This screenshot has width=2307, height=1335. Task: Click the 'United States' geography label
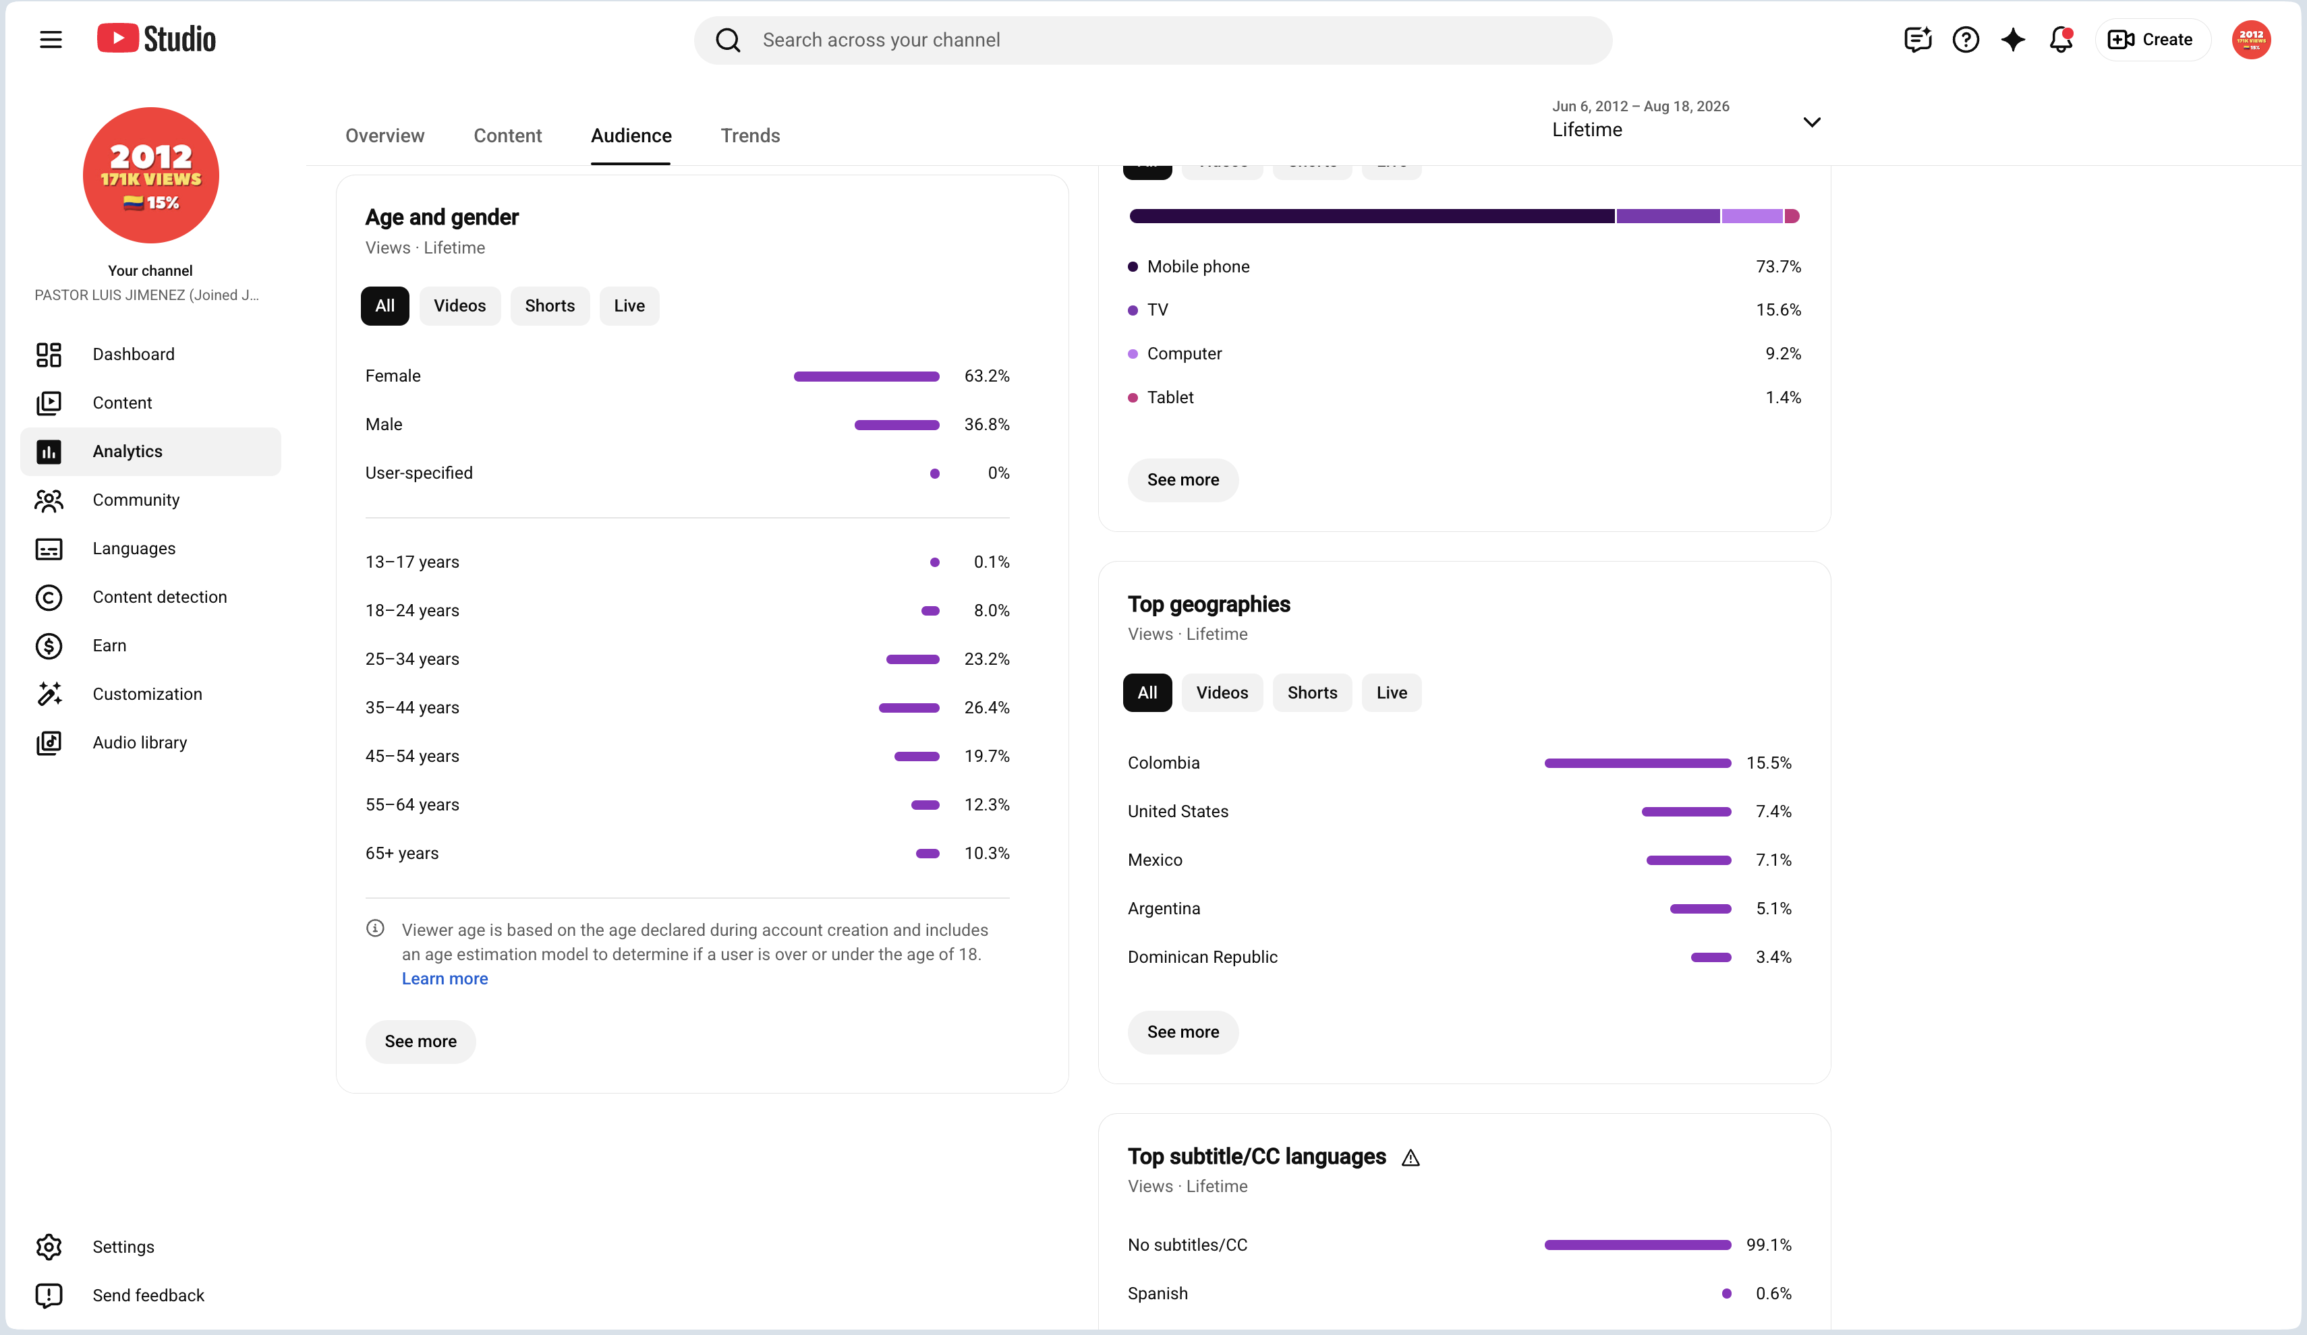pos(1178,812)
